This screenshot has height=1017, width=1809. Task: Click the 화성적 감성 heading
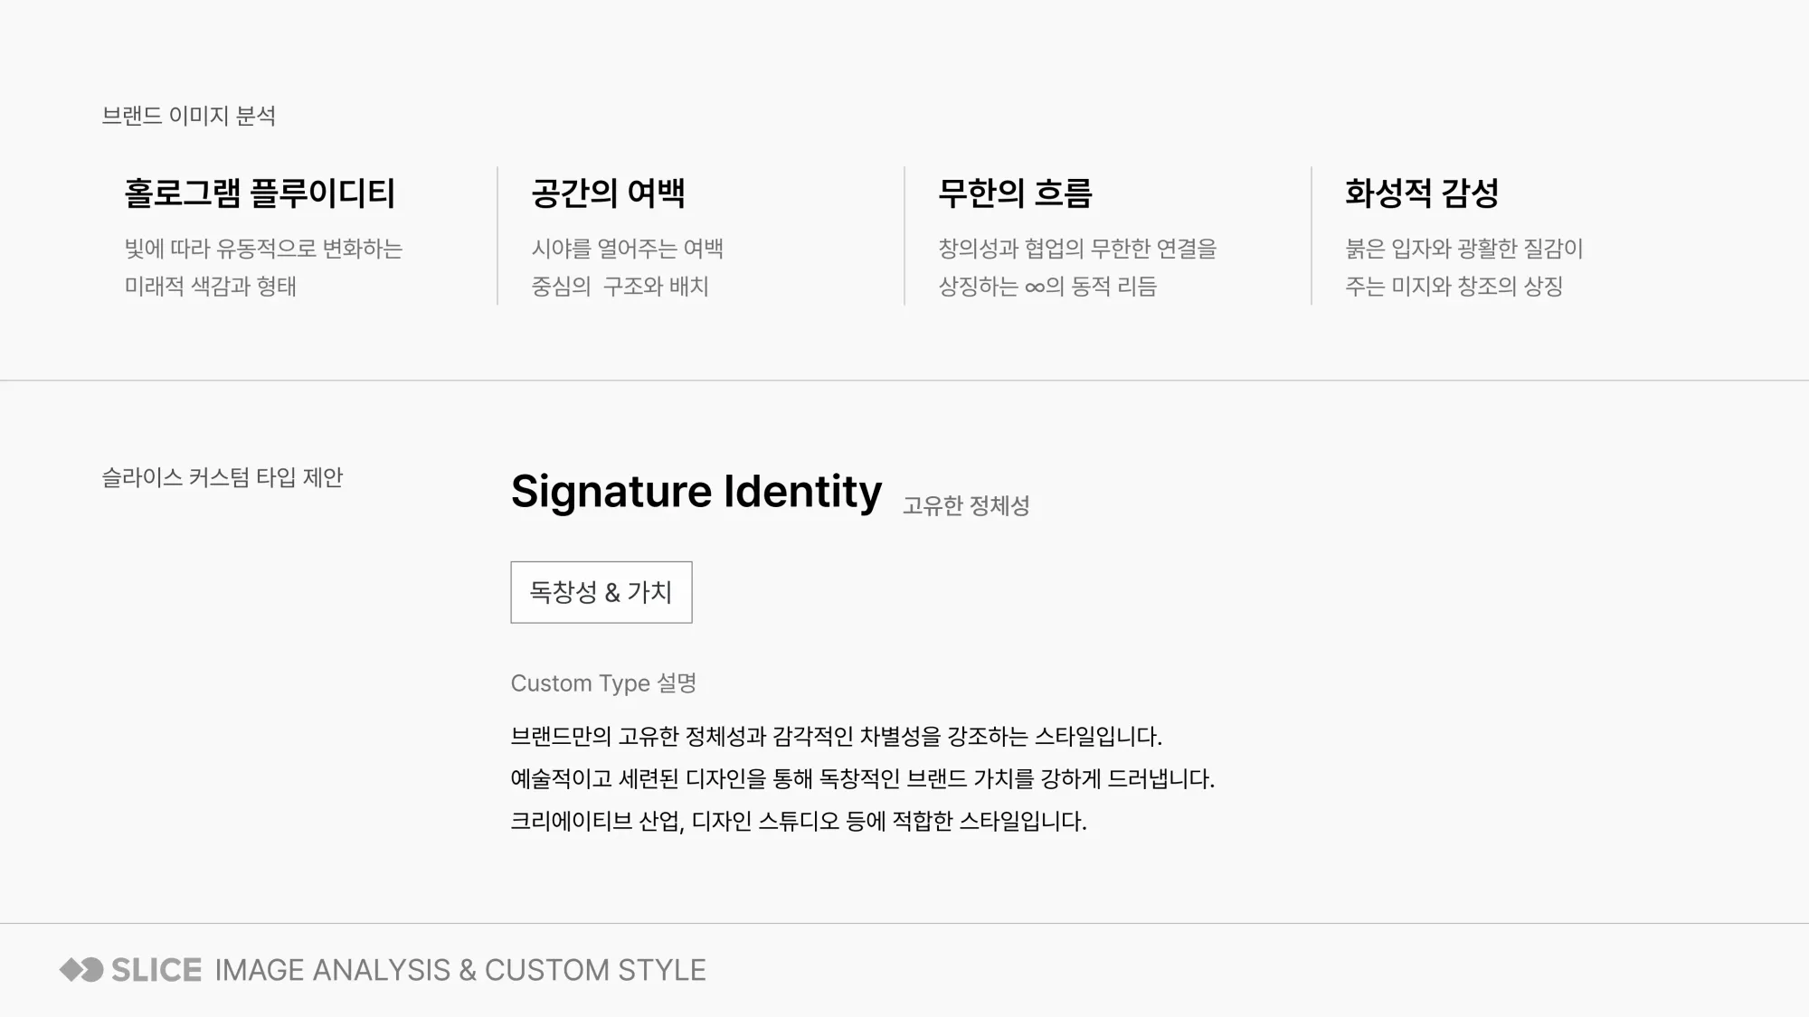point(1422,193)
